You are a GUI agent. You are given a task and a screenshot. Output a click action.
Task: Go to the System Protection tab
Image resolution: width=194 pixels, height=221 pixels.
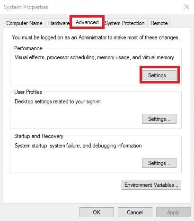pyautogui.click(x=125, y=23)
